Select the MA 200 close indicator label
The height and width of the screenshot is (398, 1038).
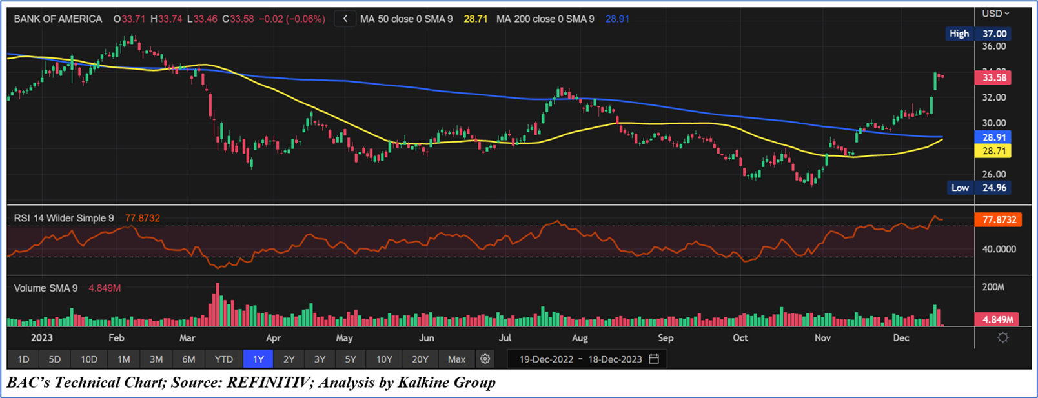pyautogui.click(x=545, y=19)
